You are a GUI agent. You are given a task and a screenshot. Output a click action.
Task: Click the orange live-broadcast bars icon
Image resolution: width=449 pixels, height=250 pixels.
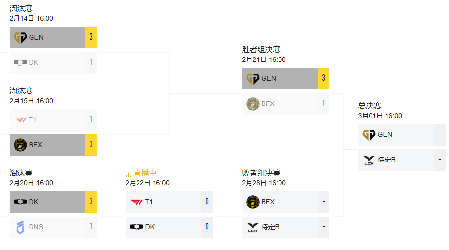click(128, 174)
